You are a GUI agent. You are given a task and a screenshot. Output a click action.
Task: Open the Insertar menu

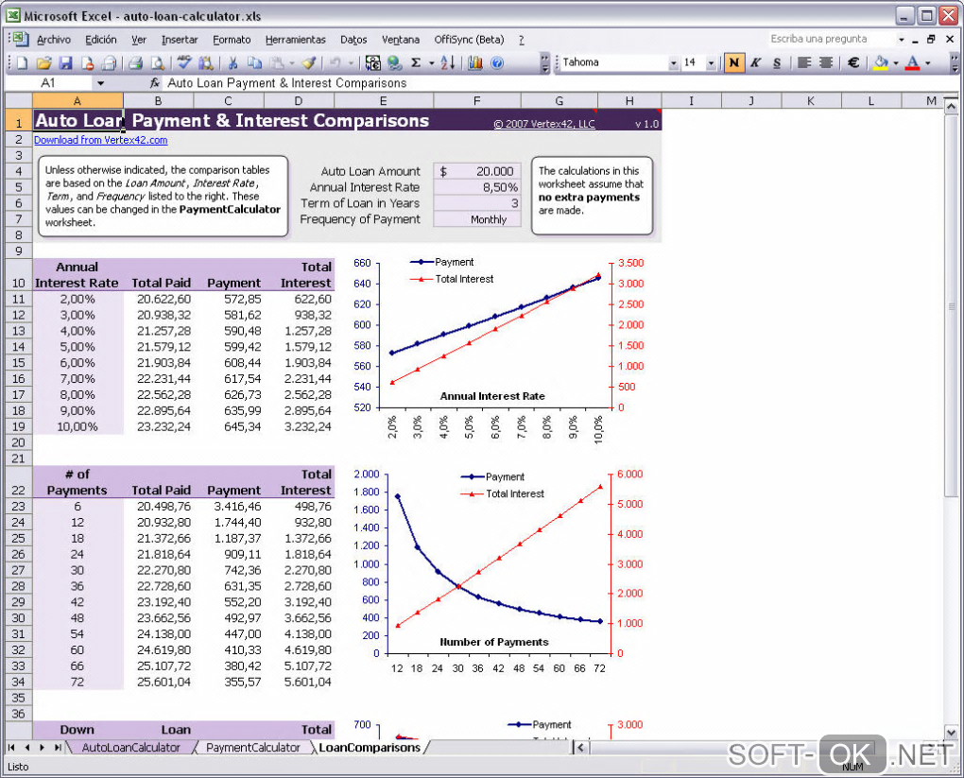point(180,40)
